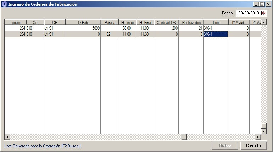Click the horizontal scrollbar right arrow
Screen dimensions: 273x152
coord(258,137)
